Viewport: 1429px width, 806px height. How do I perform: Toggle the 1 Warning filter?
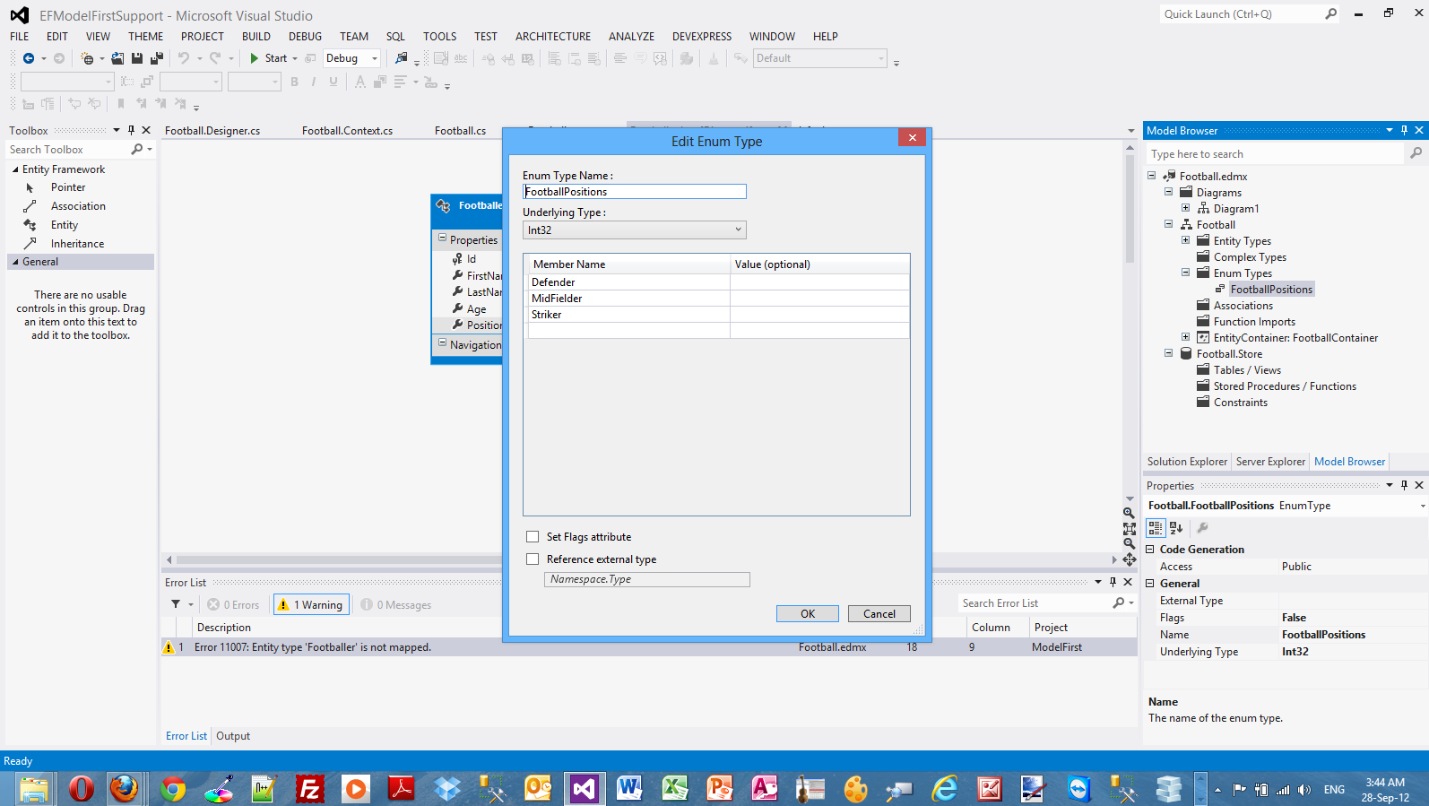pyautogui.click(x=311, y=605)
